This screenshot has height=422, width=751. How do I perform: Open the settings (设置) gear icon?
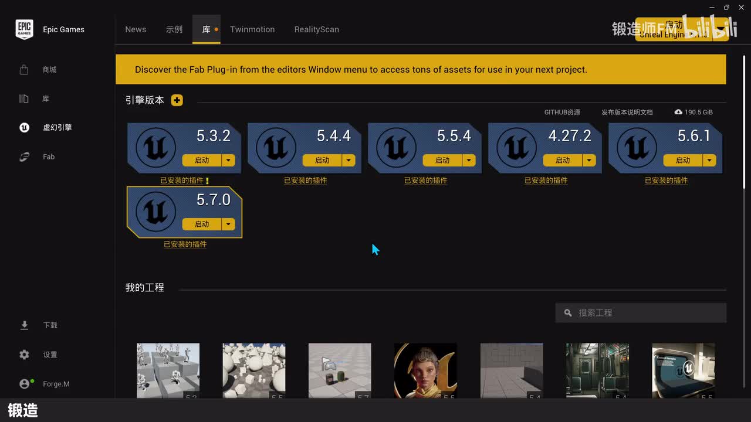[x=24, y=355]
